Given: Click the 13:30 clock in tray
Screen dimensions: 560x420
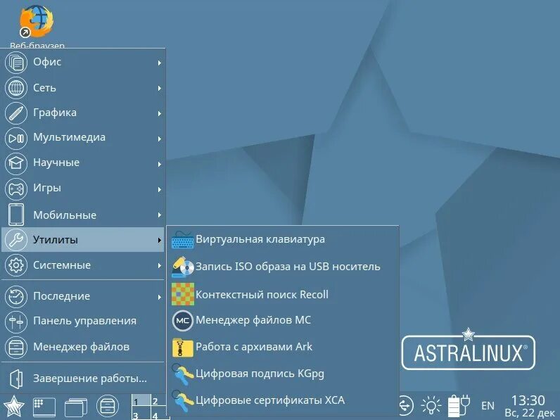Looking at the screenshot, I should pos(528,400).
